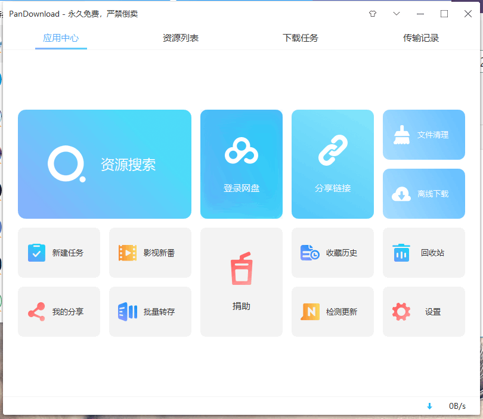Switch to the 资源列表 tab

click(179, 37)
